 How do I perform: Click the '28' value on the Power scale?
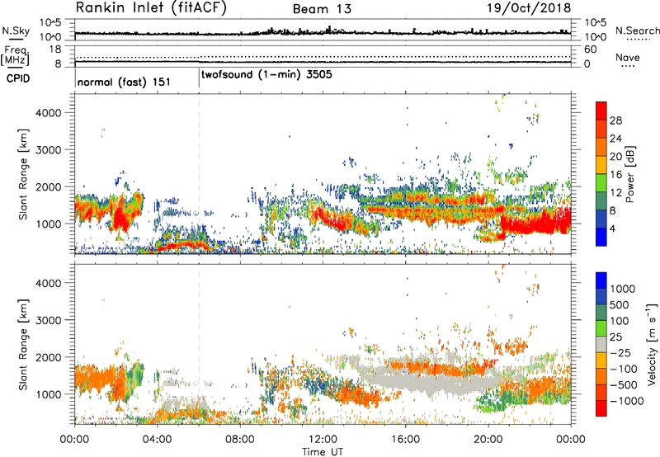tap(615, 120)
